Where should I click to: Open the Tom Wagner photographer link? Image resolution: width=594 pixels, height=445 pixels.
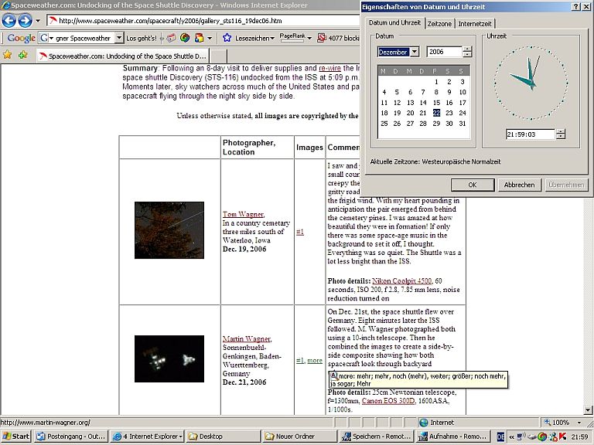tap(244, 214)
